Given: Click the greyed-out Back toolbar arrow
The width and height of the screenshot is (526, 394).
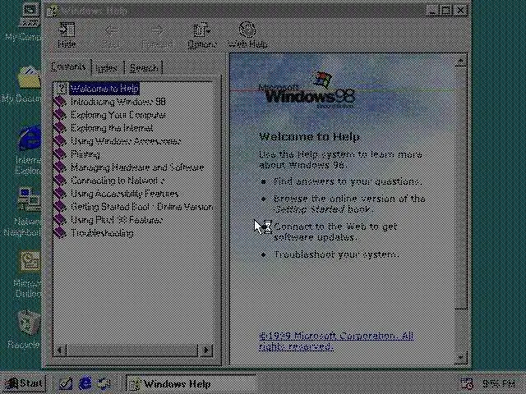Looking at the screenshot, I should pyautogui.click(x=112, y=34).
